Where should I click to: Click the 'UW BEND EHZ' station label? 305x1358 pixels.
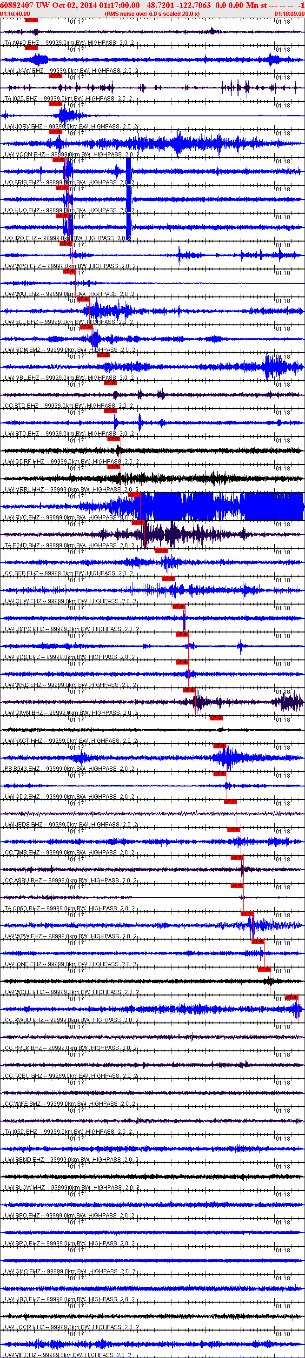(x=24, y=1160)
